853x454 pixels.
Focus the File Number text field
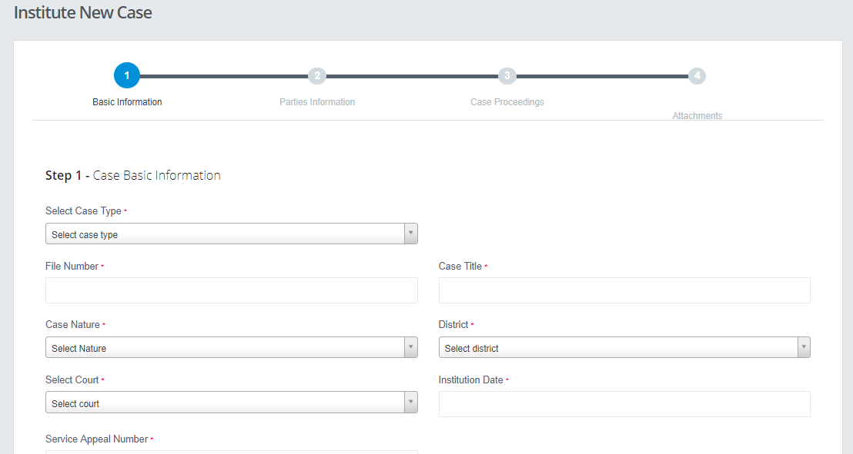point(231,290)
